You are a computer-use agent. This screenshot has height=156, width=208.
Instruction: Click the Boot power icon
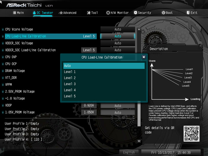pos(164,13)
